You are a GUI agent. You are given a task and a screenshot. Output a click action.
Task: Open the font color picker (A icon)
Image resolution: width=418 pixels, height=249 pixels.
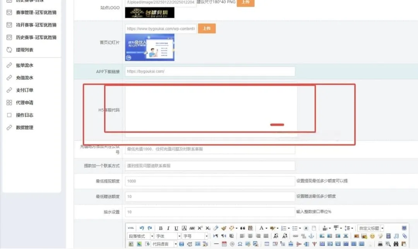261,228
